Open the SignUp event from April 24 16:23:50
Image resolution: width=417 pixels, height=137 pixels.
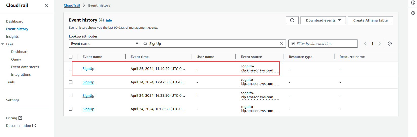[88, 95]
